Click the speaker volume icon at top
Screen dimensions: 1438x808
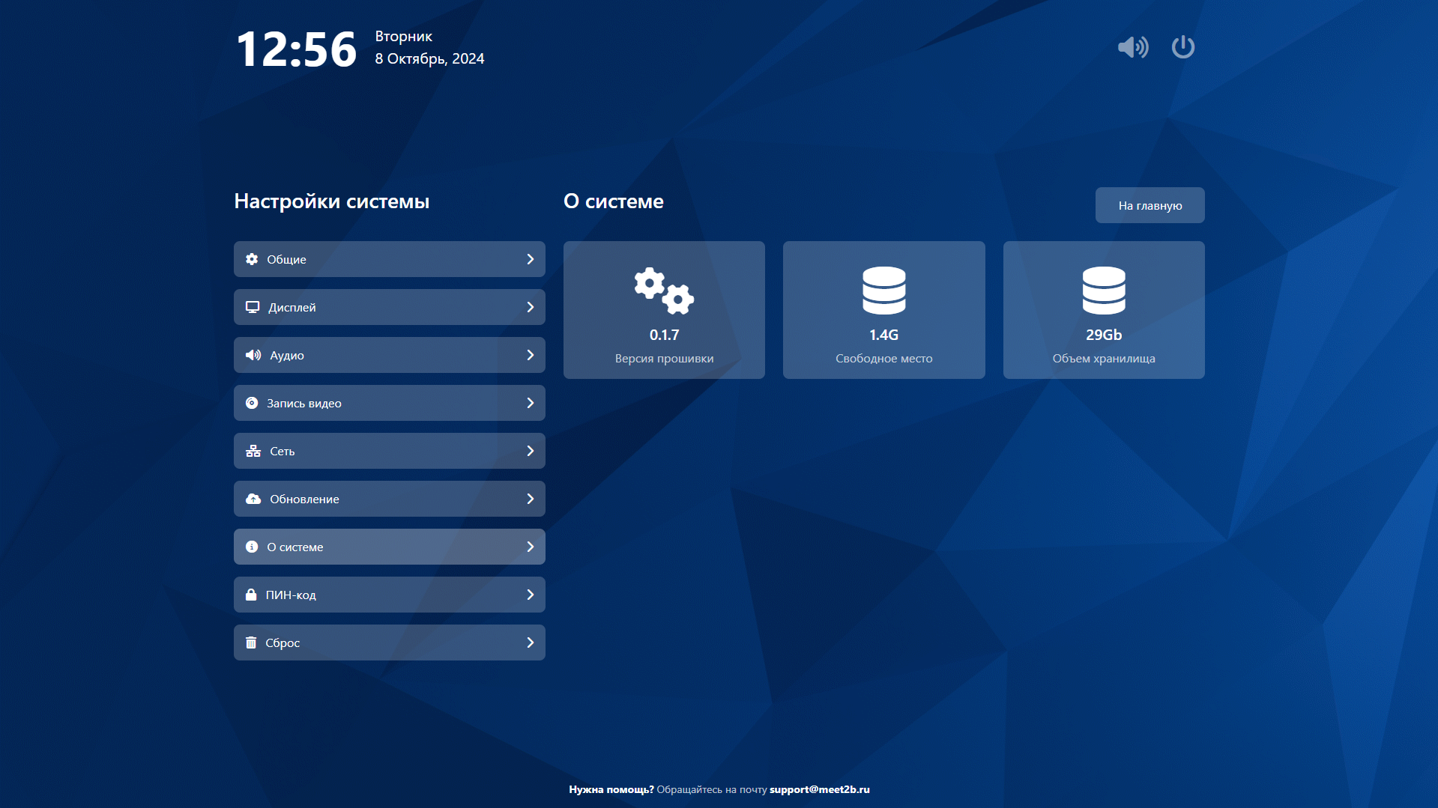point(1132,47)
